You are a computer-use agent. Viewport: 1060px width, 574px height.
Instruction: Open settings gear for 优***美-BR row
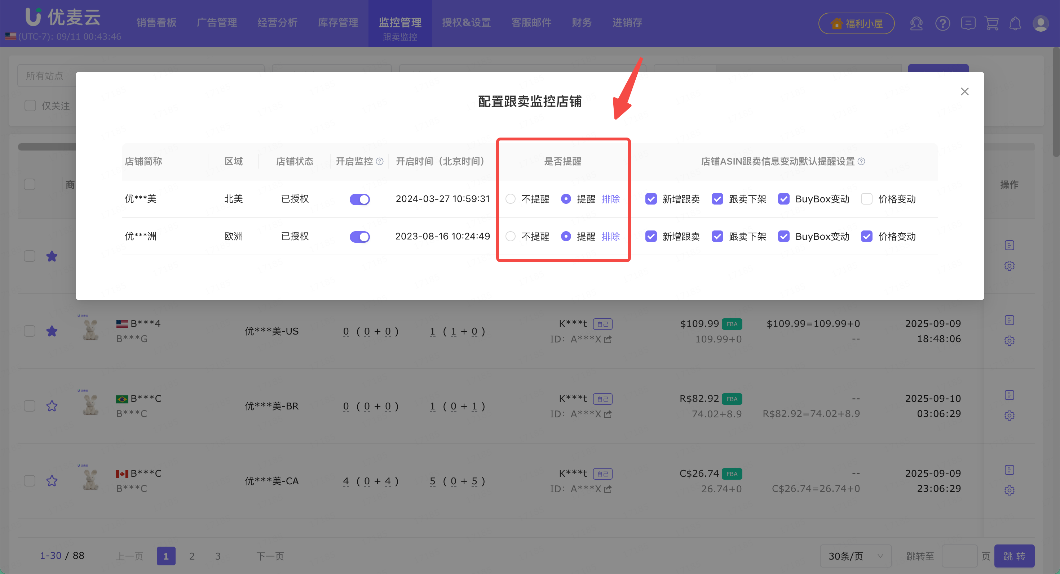tap(1009, 416)
